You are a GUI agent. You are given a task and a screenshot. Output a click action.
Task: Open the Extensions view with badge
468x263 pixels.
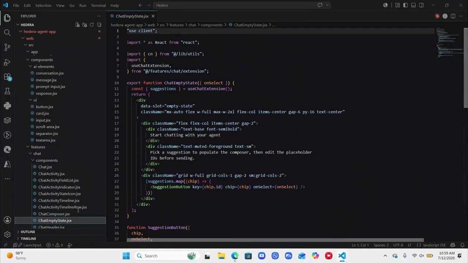[x=7, y=77]
